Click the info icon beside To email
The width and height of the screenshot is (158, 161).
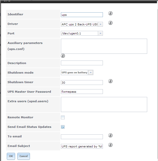tap(110, 135)
